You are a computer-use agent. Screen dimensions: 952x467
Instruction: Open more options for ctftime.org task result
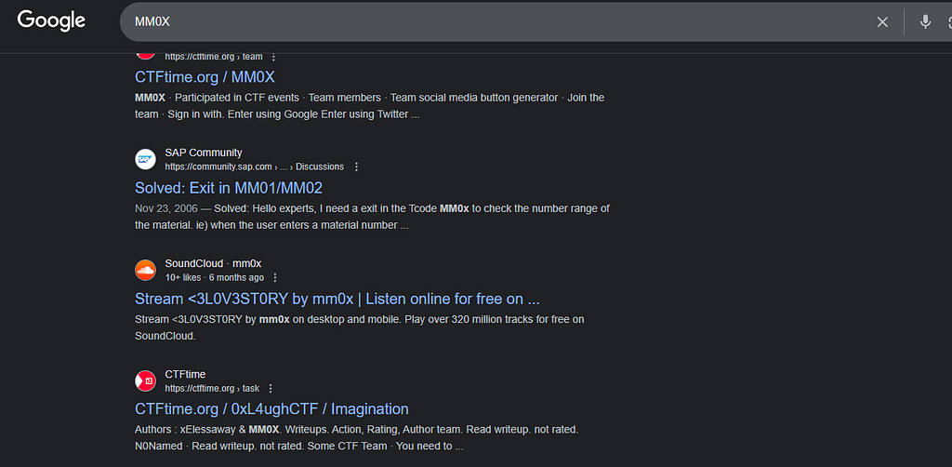(x=271, y=389)
